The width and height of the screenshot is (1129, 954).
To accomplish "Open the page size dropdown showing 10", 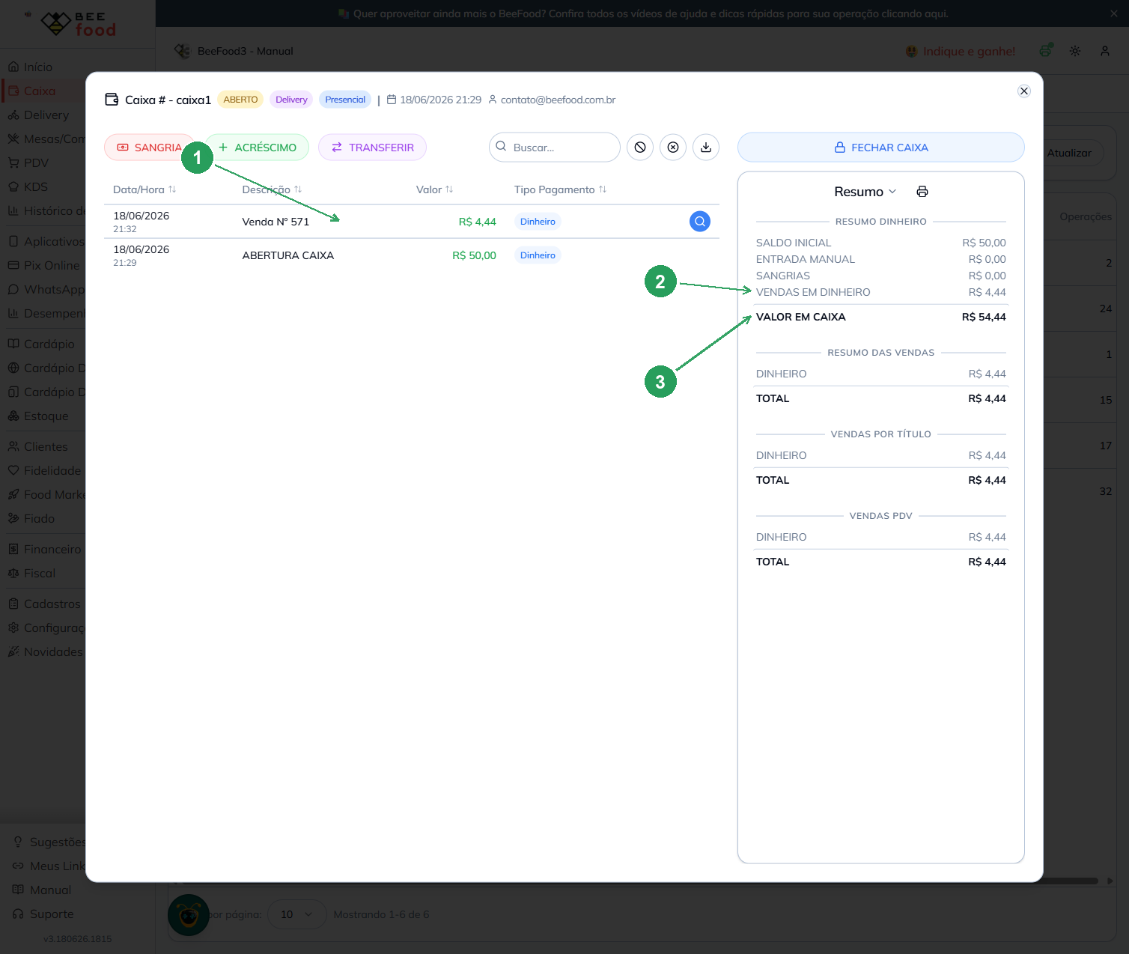I will click(297, 914).
